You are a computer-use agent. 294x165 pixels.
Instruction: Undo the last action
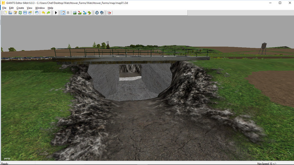(43, 13)
